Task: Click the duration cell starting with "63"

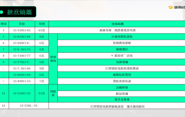Action: pyautogui.click(x=42, y=30)
